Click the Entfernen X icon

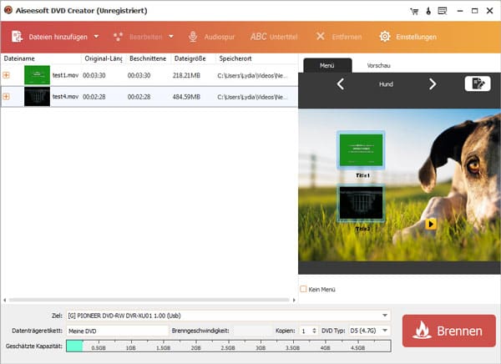320,37
